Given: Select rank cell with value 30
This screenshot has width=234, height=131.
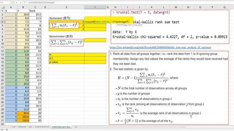Looking at the screenshot, I should (x=35, y=120).
